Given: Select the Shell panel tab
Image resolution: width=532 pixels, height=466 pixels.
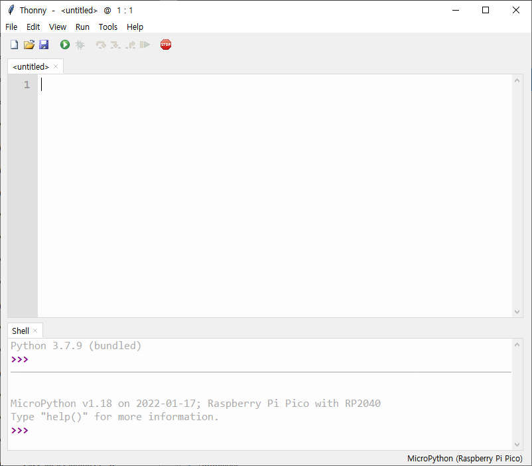Looking at the screenshot, I should [21, 331].
